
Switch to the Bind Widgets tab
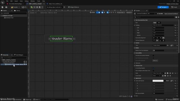pyautogui.click(x=19, y=55)
